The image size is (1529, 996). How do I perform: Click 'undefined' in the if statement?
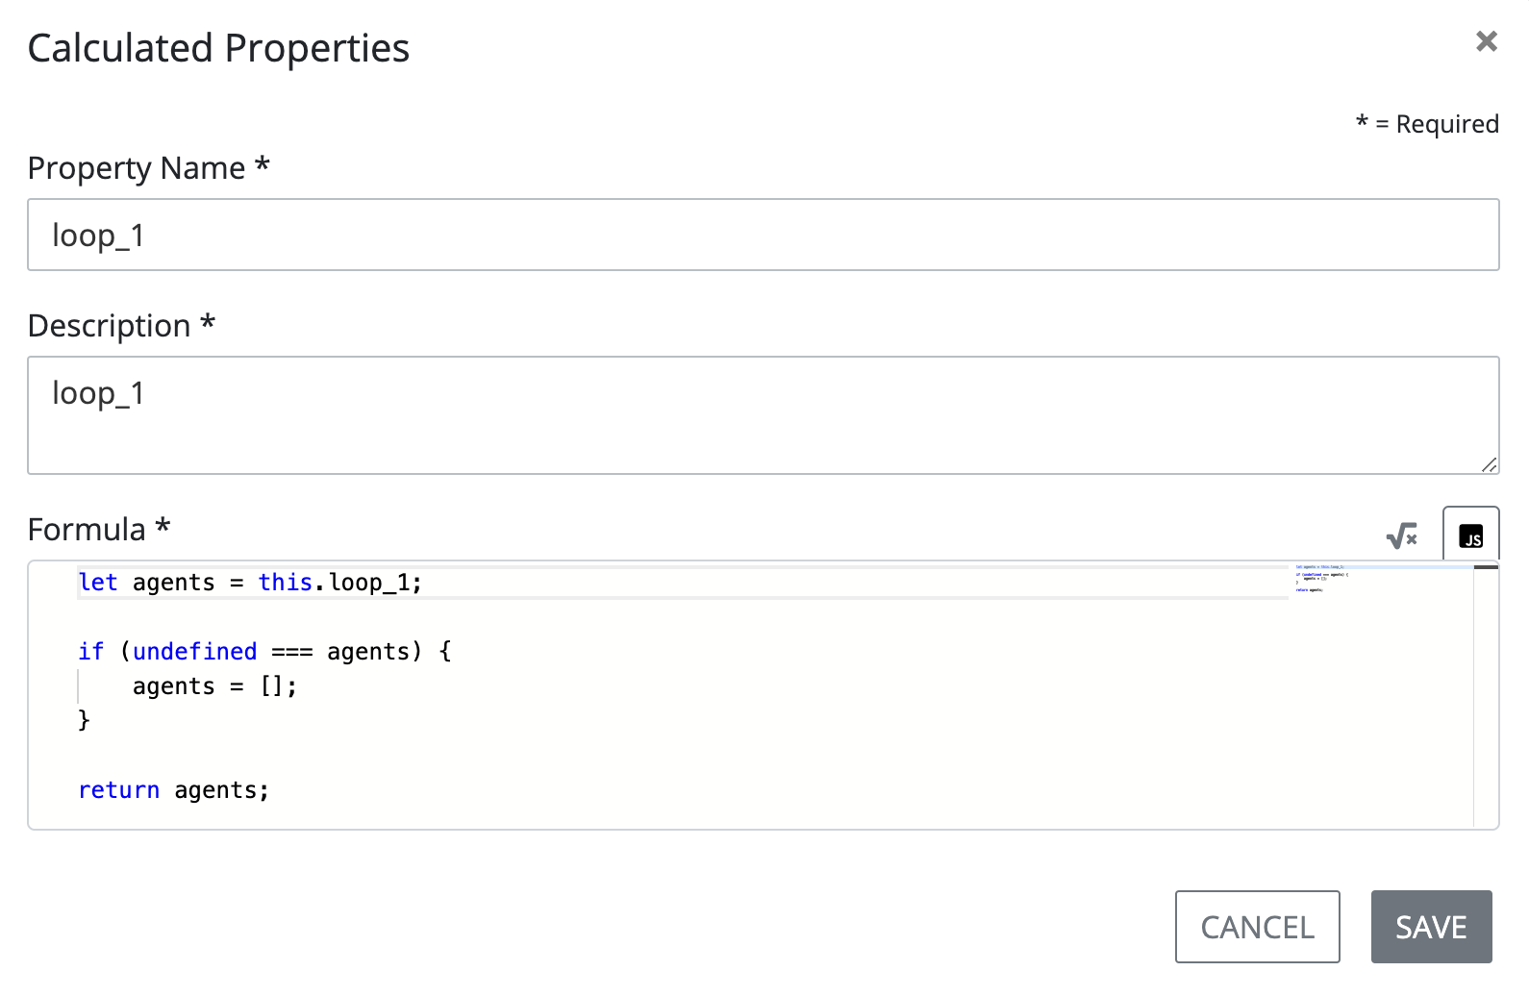pyautogui.click(x=194, y=652)
